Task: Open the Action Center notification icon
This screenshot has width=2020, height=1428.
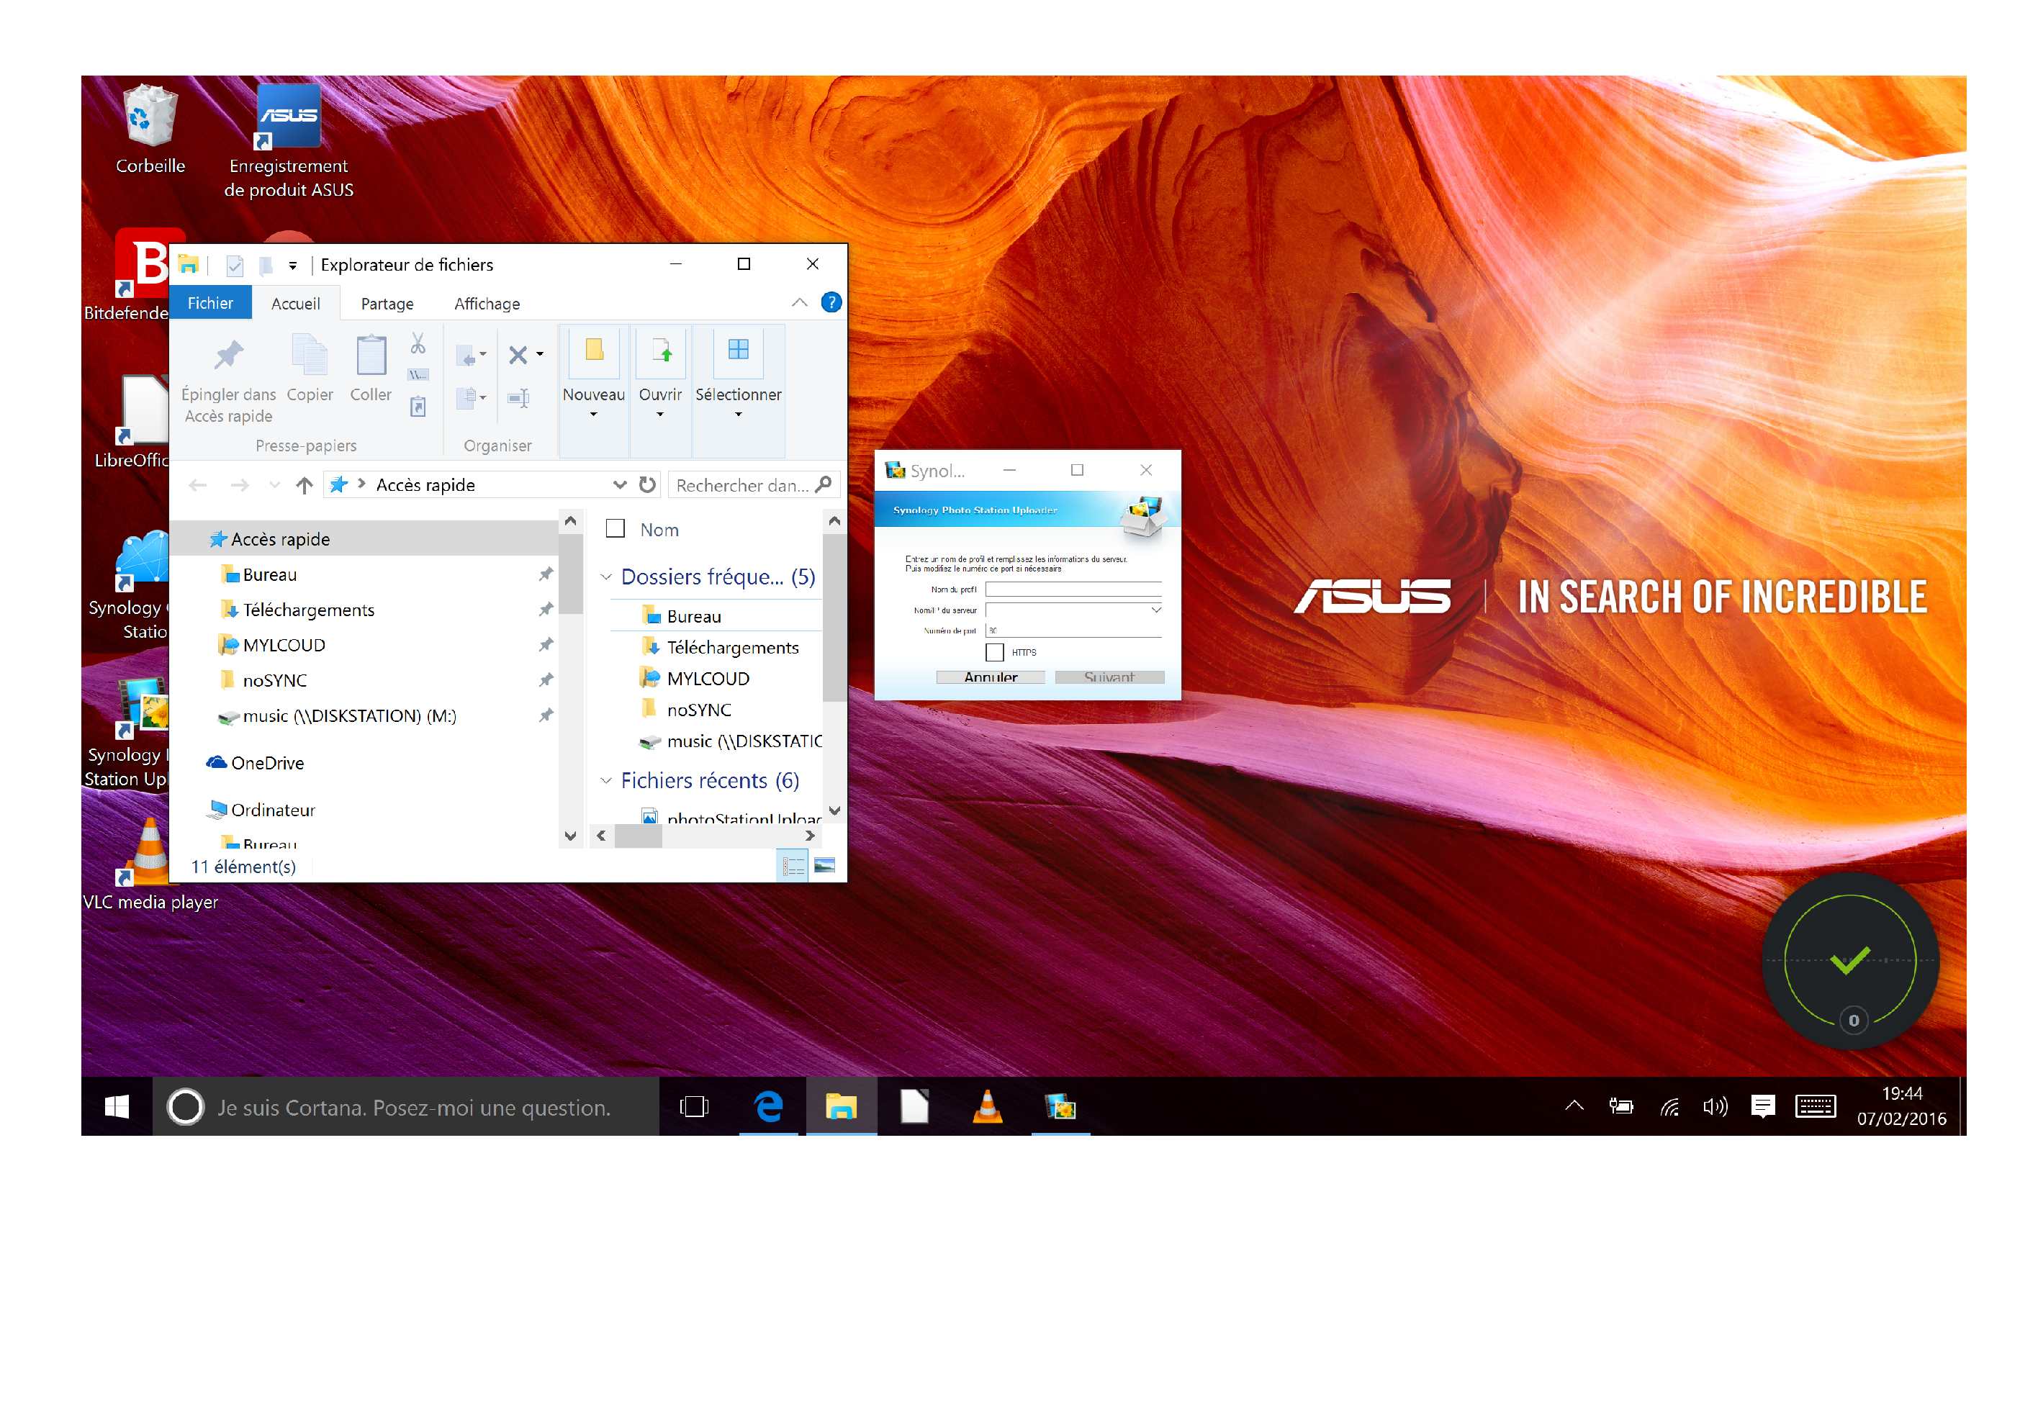Action: pos(1763,1107)
